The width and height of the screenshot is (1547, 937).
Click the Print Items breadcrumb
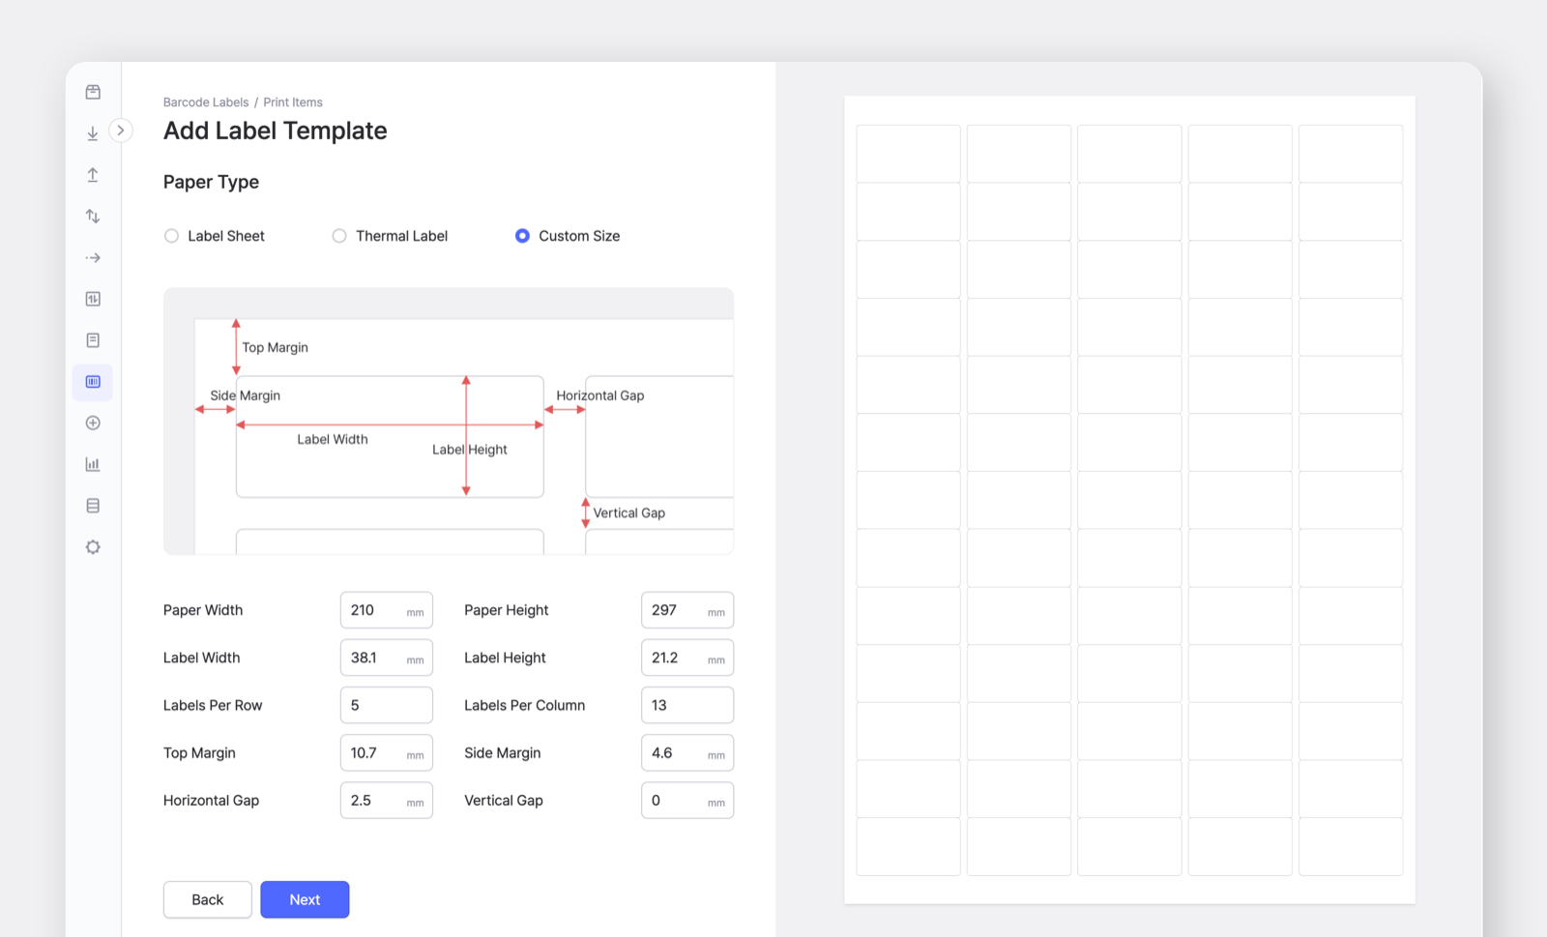click(x=293, y=102)
